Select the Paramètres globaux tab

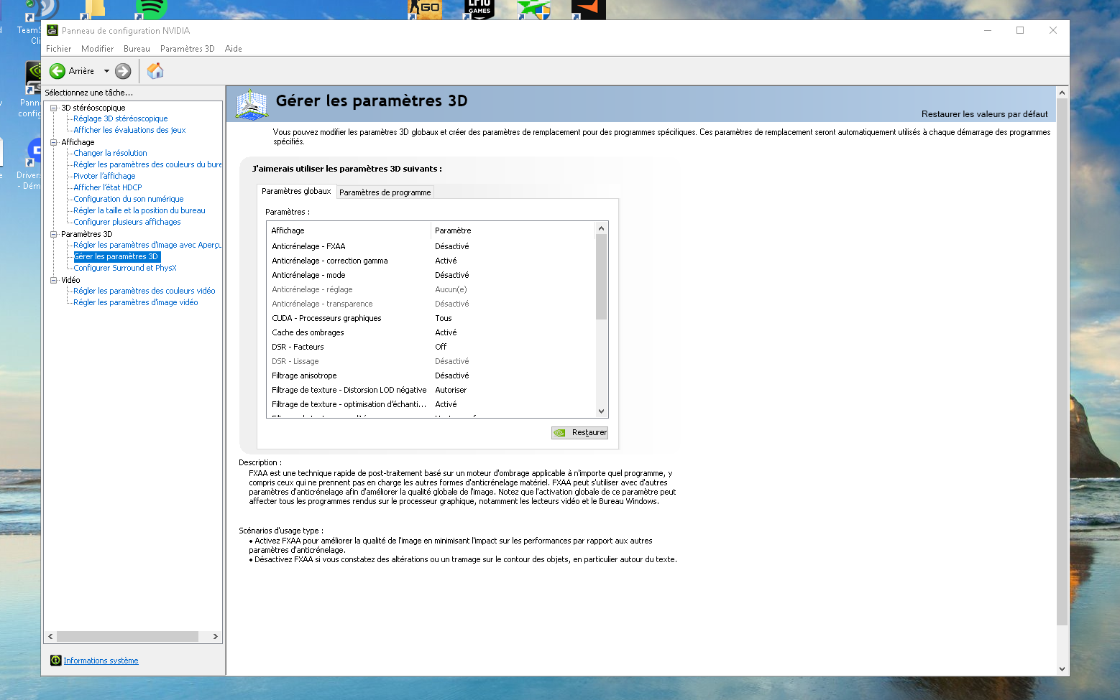[296, 191]
